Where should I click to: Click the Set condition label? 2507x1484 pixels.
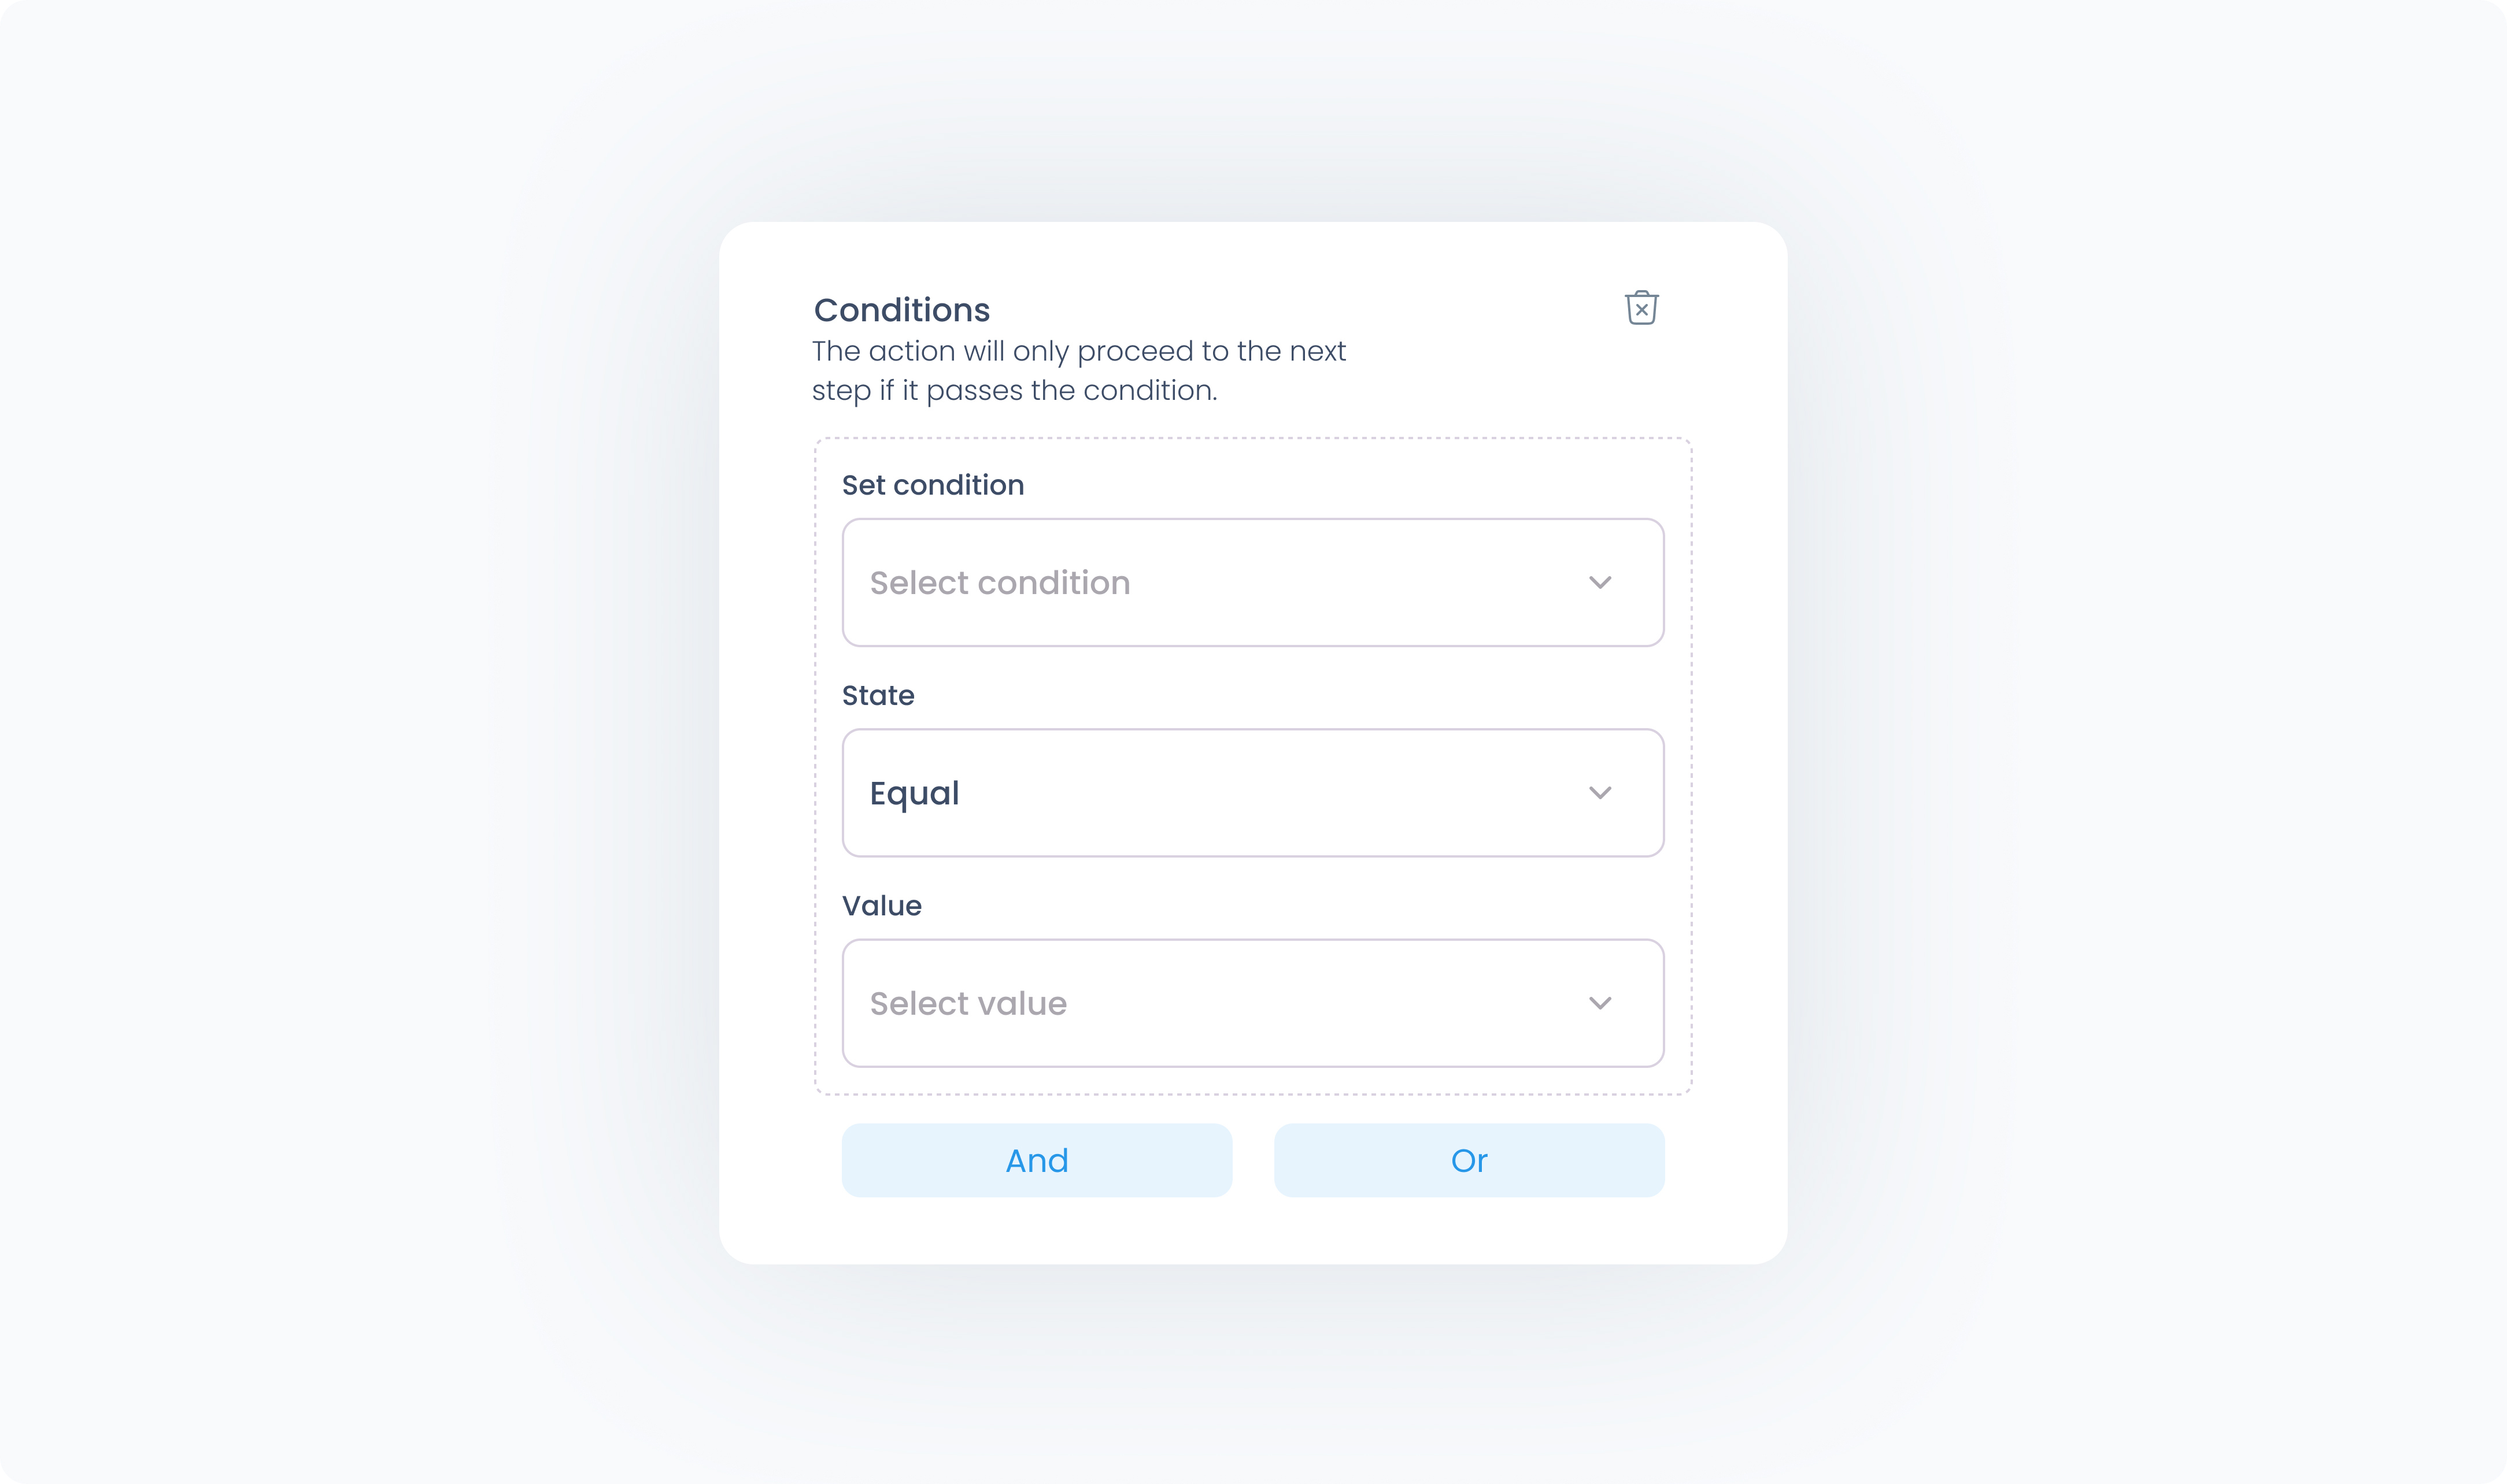click(933, 485)
